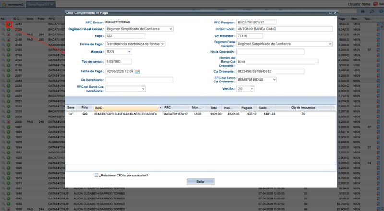The width and height of the screenshot is (384, 211).
Task: Click the Cta Ordenante field
Action: pos(270,71)
